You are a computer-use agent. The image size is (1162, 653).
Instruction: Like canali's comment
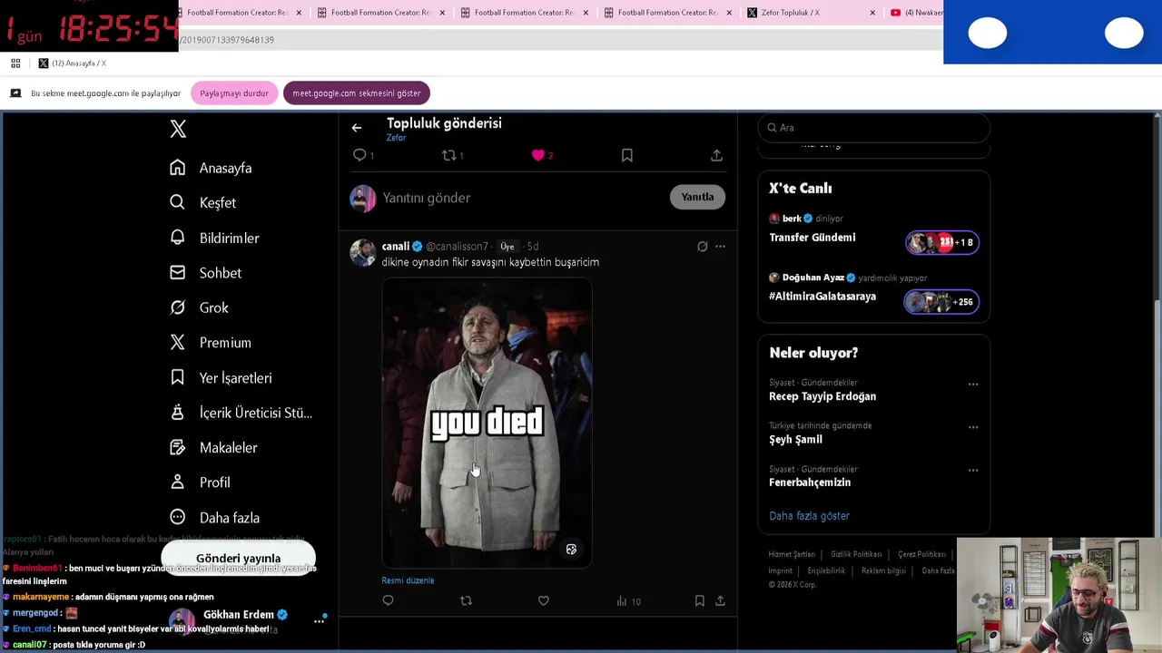click(543, 600)
